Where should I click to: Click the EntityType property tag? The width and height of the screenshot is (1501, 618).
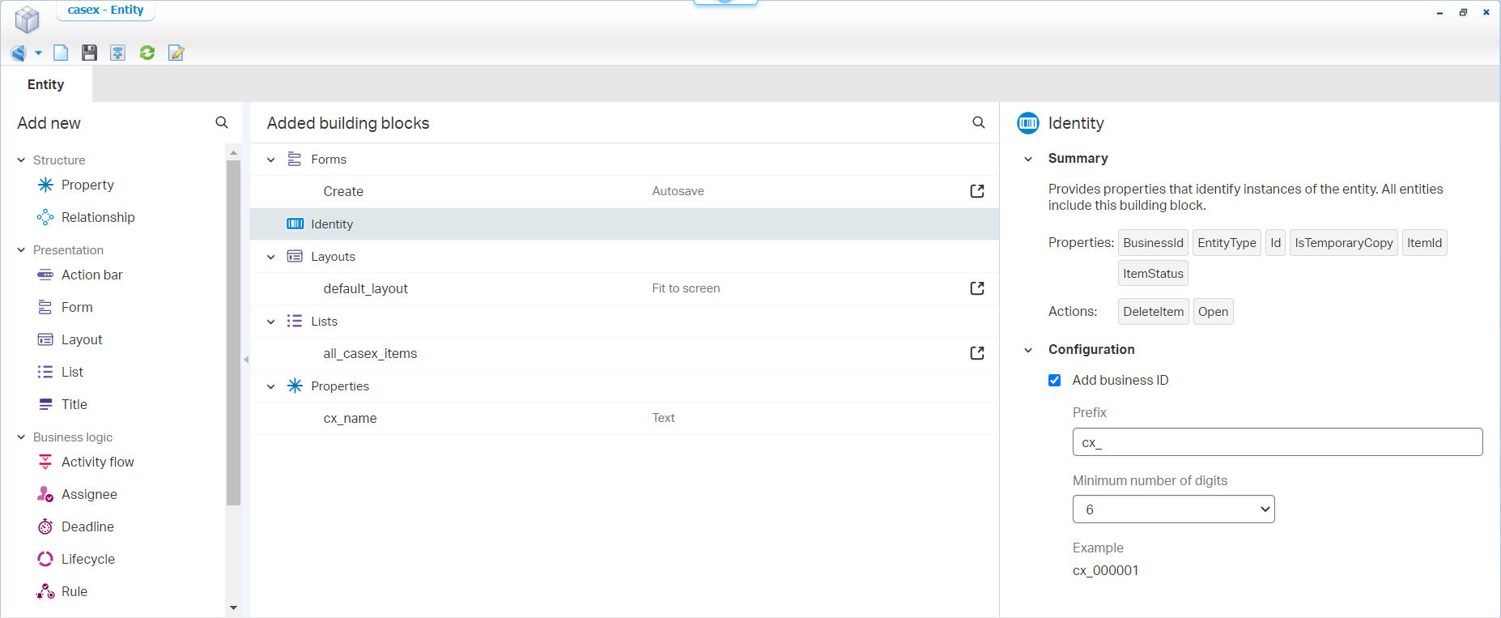tap(1227, 243)
